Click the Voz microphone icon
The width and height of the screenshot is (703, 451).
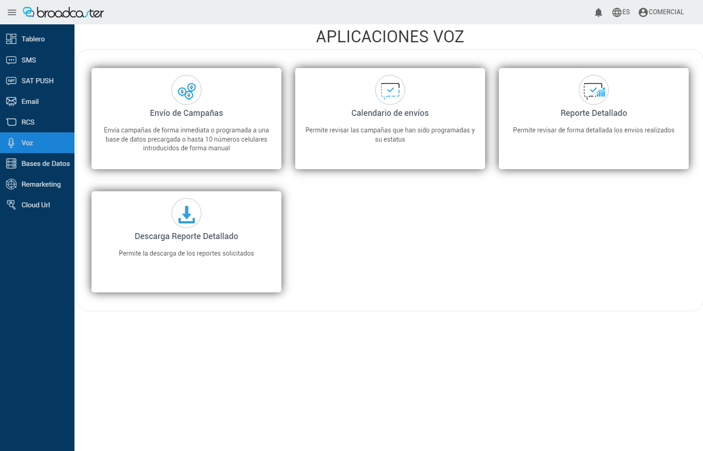11,143
